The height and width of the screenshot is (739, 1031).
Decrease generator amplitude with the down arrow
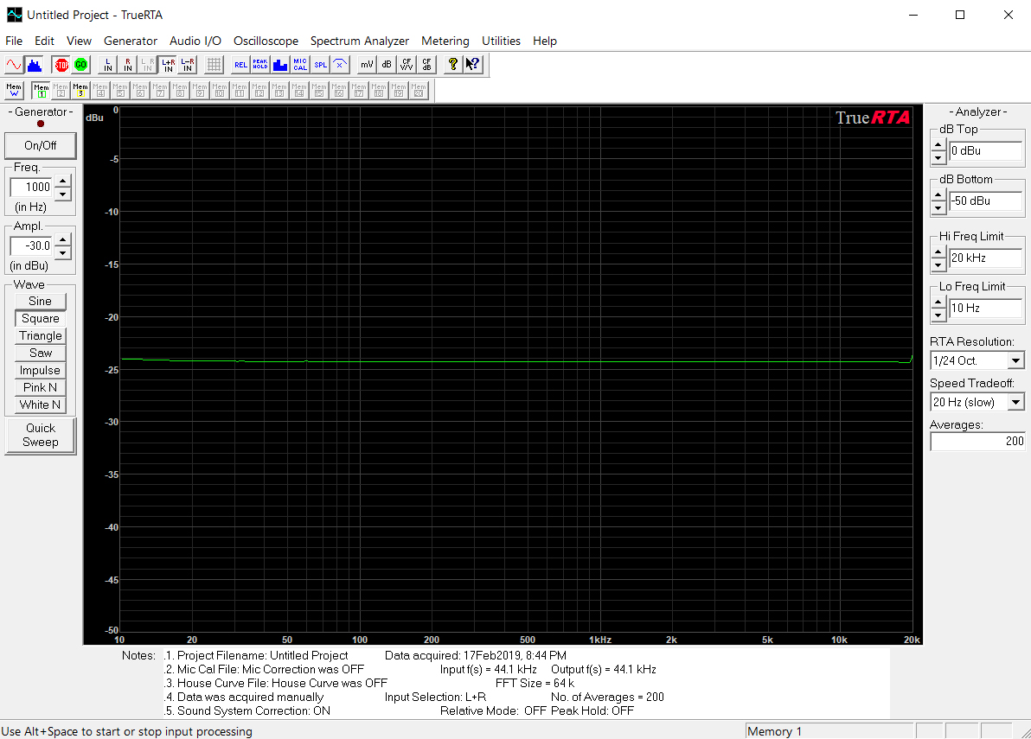[x=62, y=253]
